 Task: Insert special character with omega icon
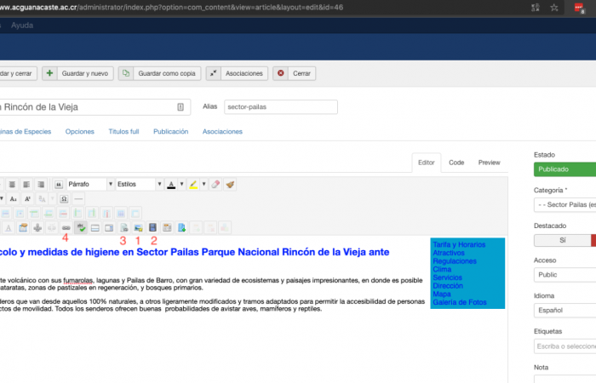click(64, 198)
